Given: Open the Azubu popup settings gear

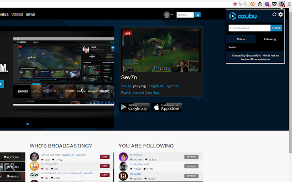Looking at the screenshot, I should 281,14.
